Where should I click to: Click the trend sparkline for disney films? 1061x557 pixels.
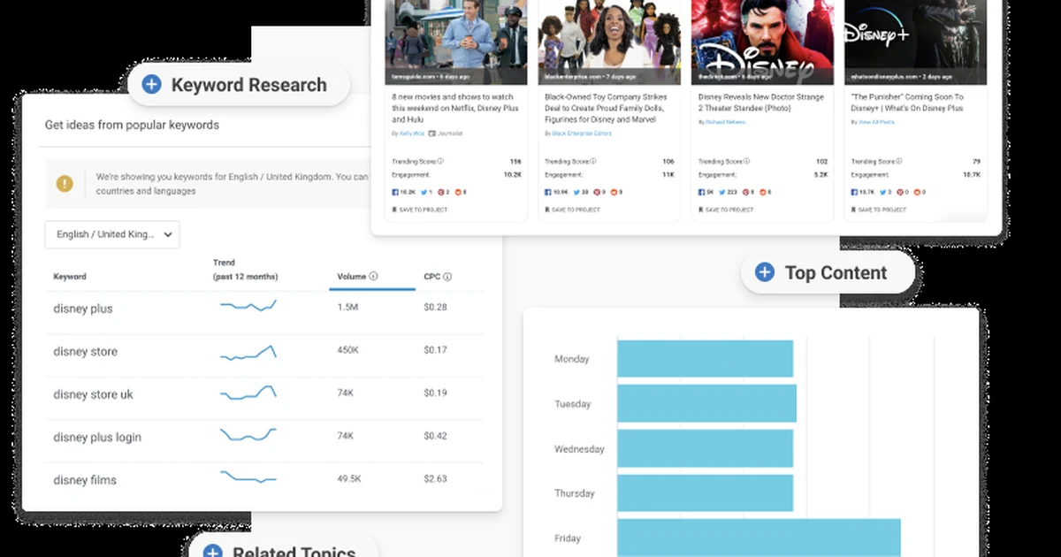[x=248, y=477]
